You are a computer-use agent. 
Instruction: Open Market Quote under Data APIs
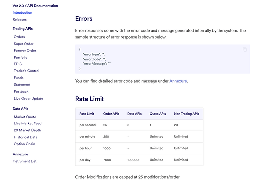[25, 117]
